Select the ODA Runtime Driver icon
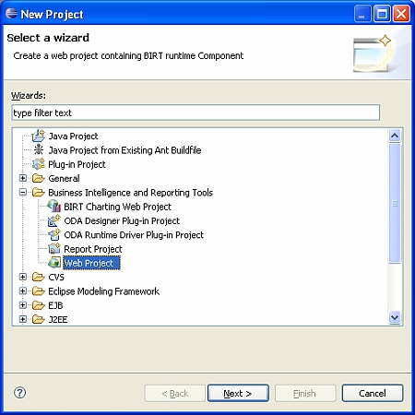Image resolution: width=415 pixels, height=415 pixels. point(54,234)
